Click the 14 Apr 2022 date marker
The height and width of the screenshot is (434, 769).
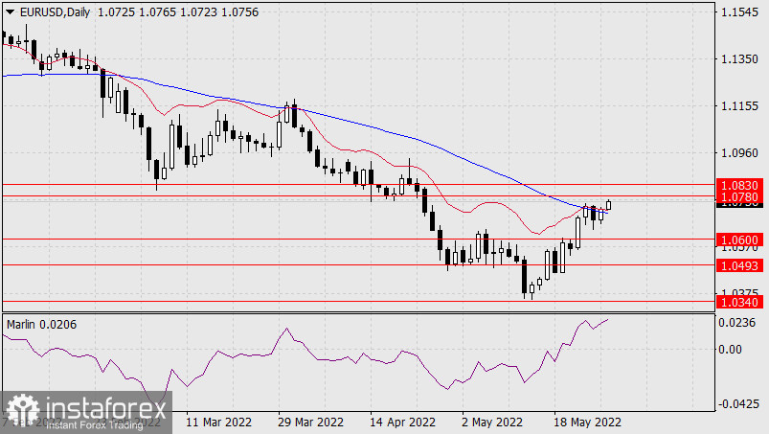pos(402,423)
